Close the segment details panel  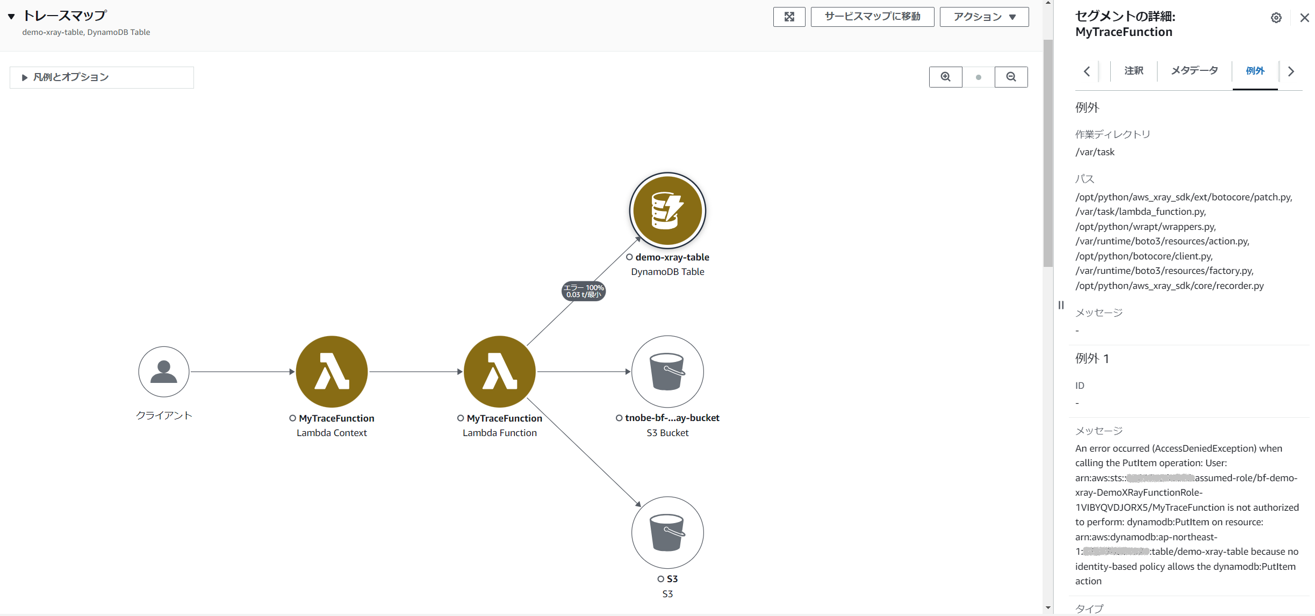(x=1305, y=18)
